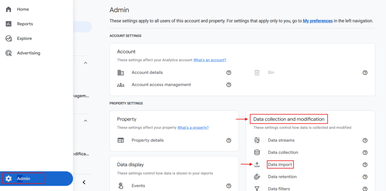Follow the My preferences link
The height and width of the screenshot is (191, 386).
(318, 21)
